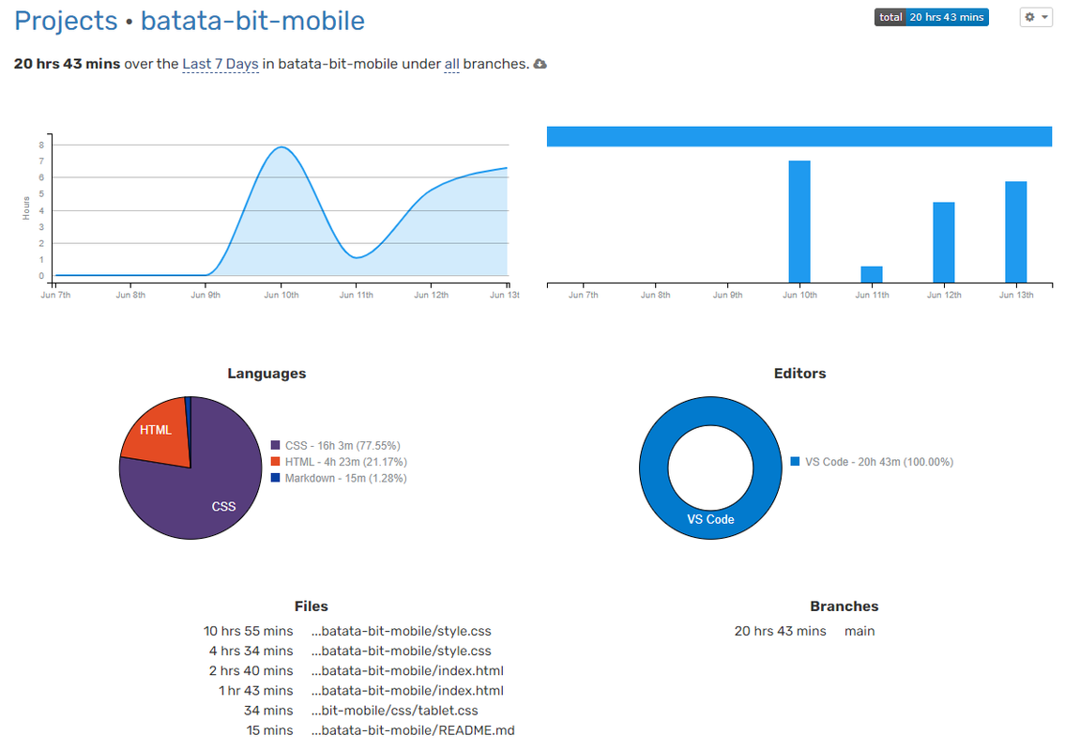Click the Jun 12th bar in bar chart

pyautogui.click(x=943, y=242)
